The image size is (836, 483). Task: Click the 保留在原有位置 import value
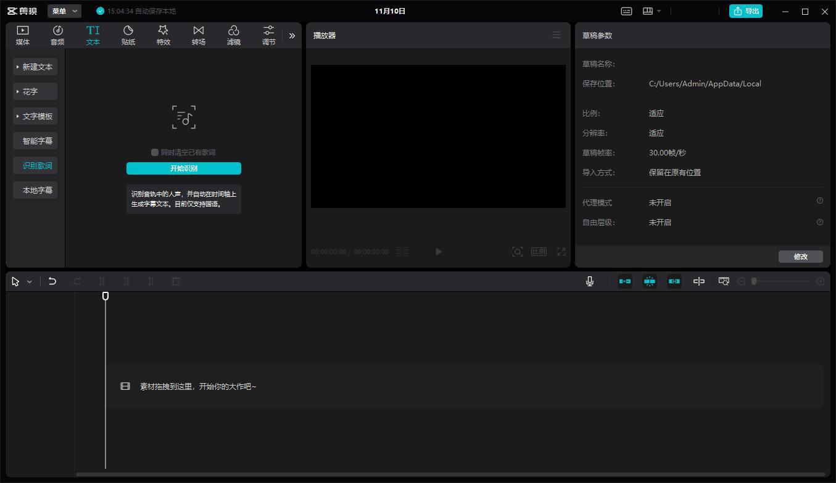click(x=675, y=173)
